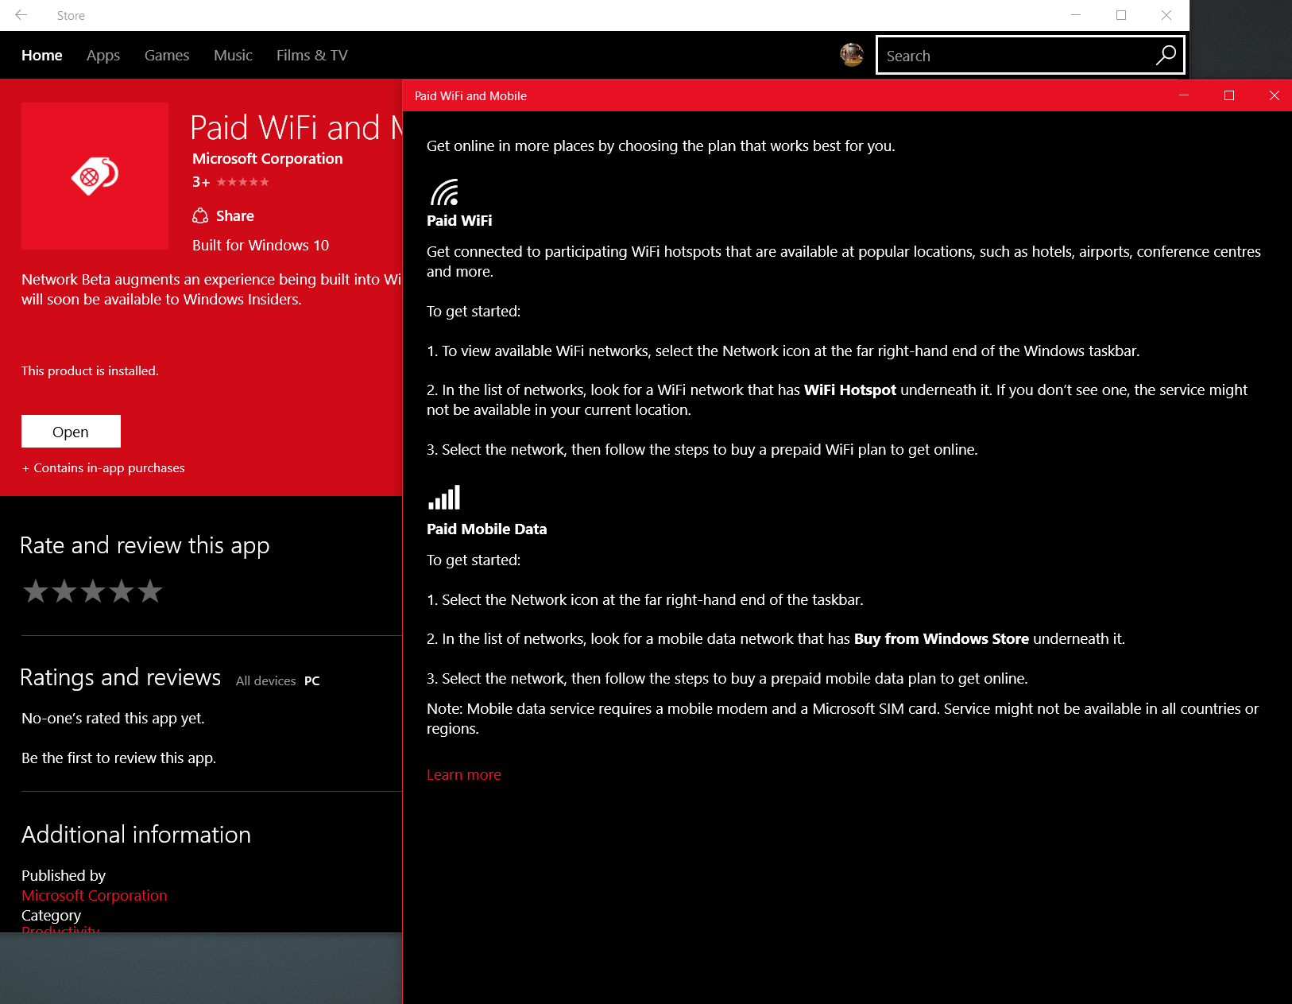Click the Productivity category link

tap(60, 929)
